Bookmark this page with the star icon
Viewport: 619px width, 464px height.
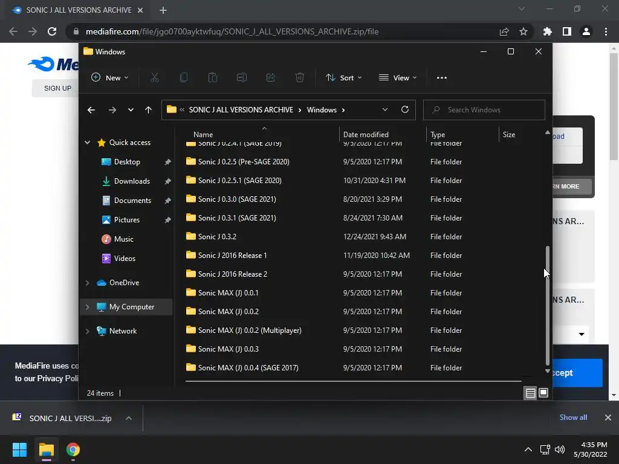click(523, 31)
